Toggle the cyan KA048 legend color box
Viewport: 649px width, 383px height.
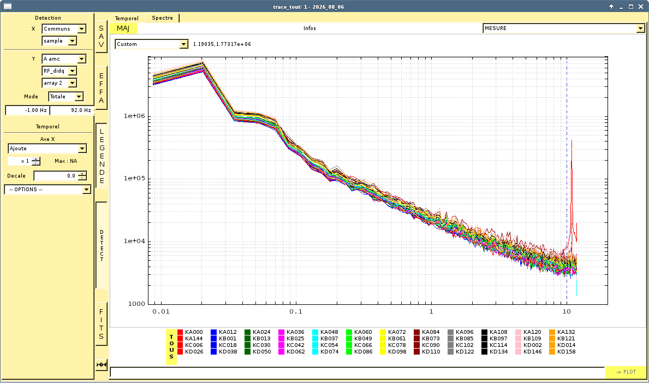point(315,332)
